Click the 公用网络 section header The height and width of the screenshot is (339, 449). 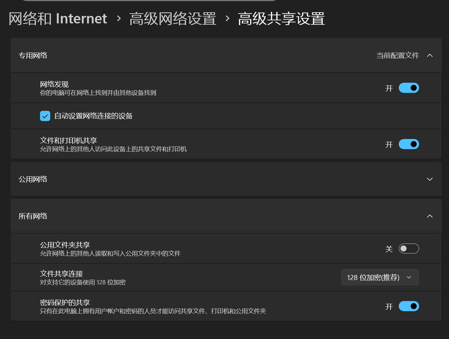[x=226, y=179]
